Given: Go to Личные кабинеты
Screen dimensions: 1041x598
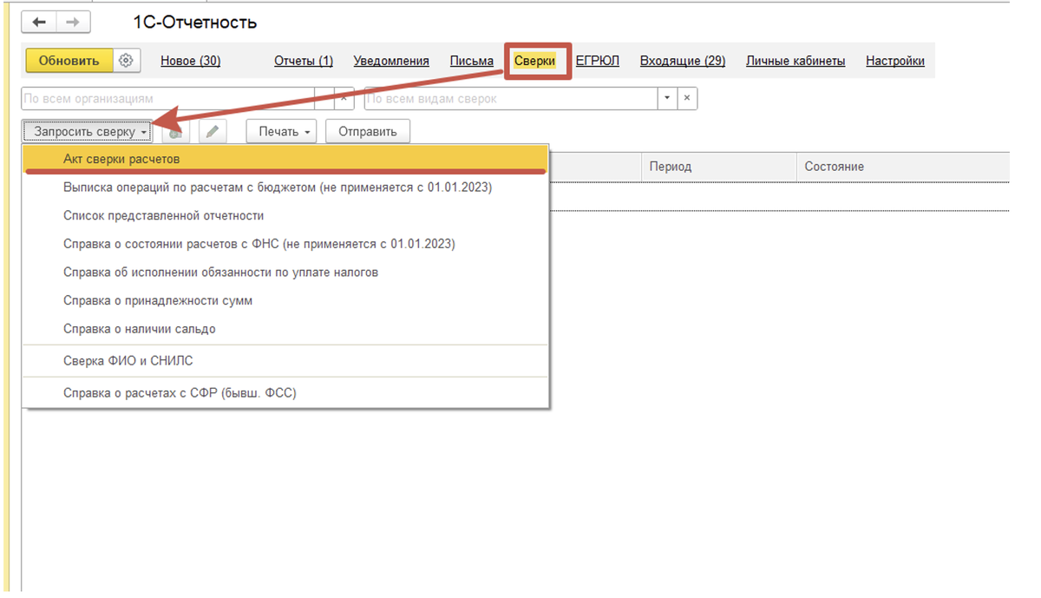Looking at the screenshot, I should point(795,61).
